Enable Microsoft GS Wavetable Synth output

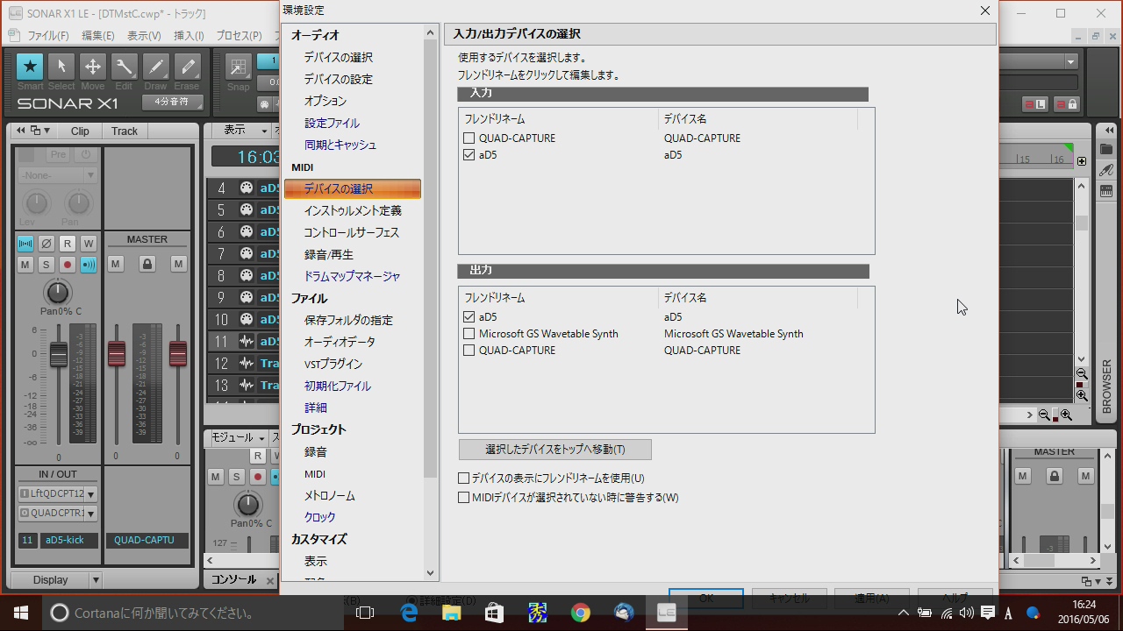[x=469, y=333]
